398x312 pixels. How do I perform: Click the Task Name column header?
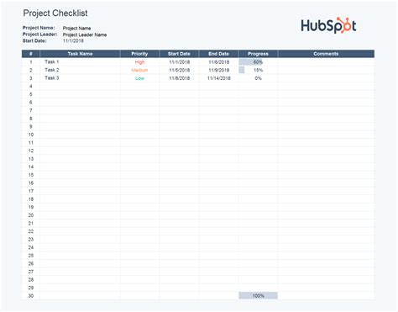[80, 54]
